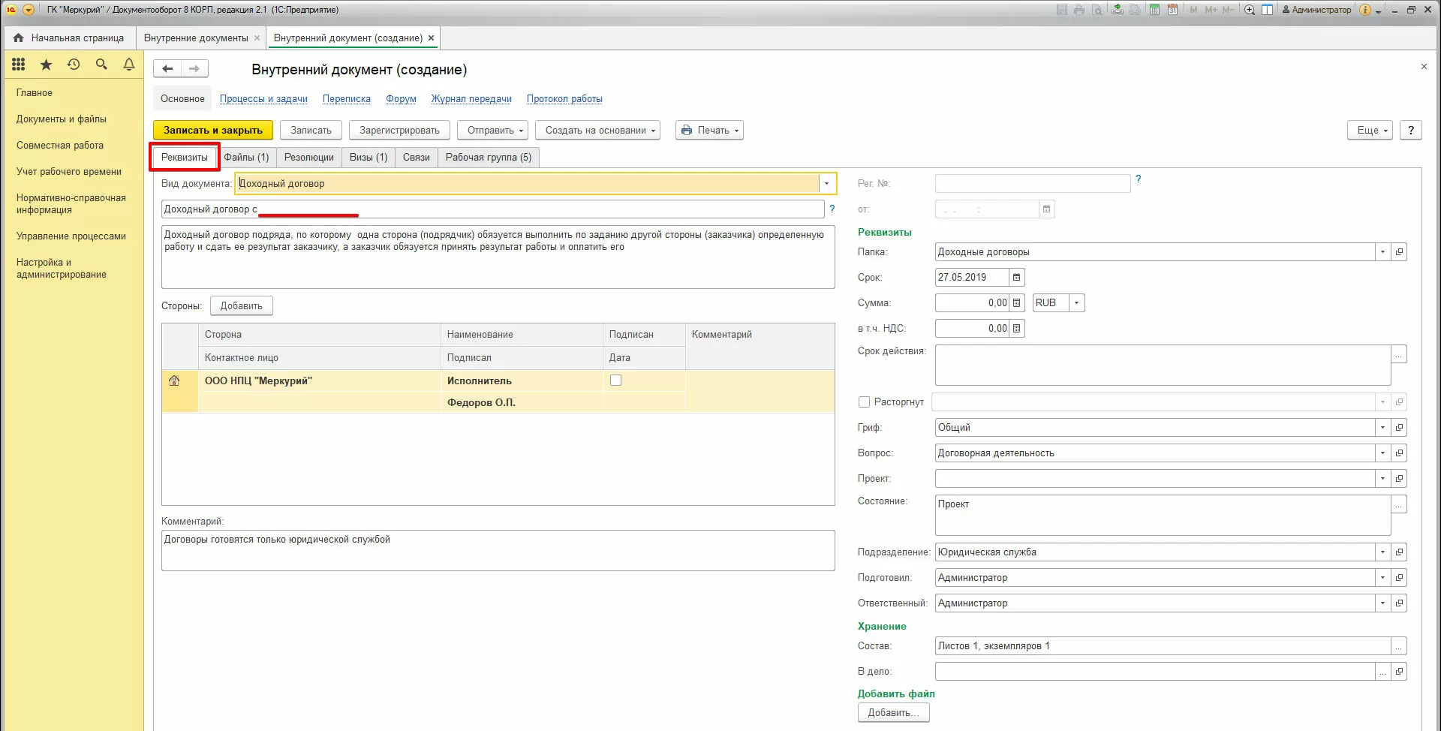Open the RUB currency dropdown
This screenshot has height=731, width=1441.
point(1076,303)
